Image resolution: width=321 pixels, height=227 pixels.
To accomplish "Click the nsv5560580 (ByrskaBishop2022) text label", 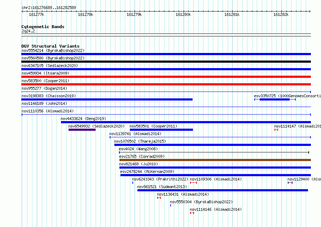I will 53,58.
